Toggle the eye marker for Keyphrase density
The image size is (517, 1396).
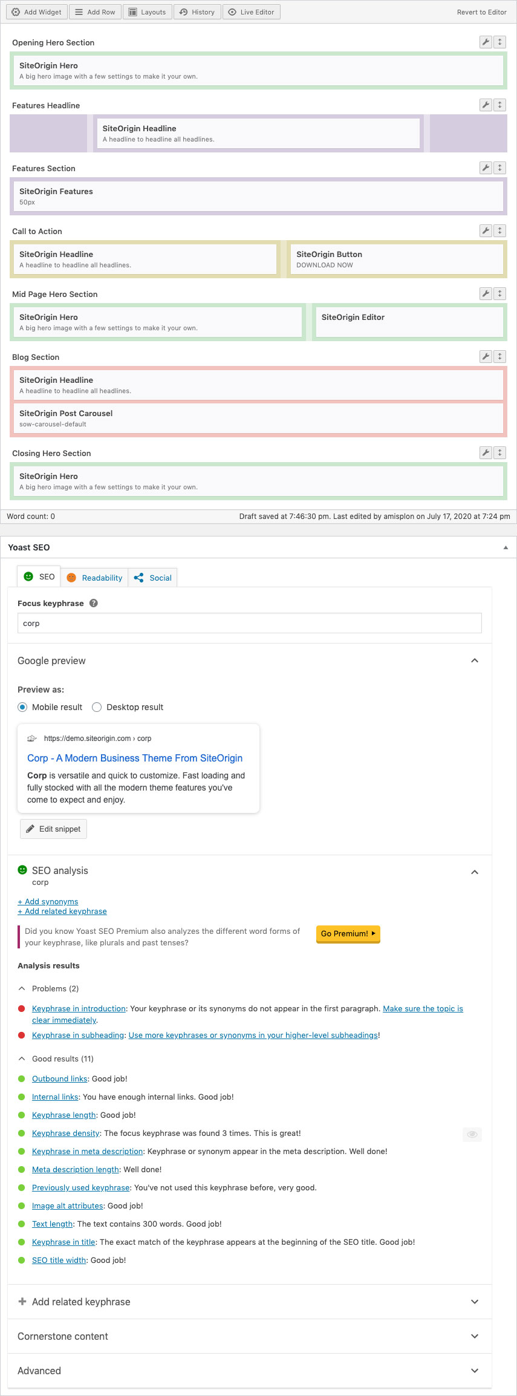click(x=472, y=1133)
